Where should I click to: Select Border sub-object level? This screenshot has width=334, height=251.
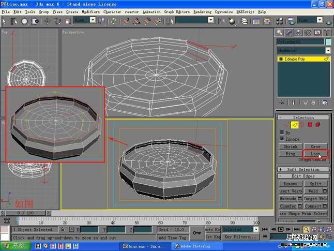pyautogui.click(x=302, y=125)
